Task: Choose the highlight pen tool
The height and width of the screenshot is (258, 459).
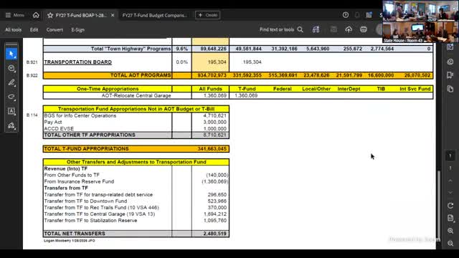Action: pos(11,82)
